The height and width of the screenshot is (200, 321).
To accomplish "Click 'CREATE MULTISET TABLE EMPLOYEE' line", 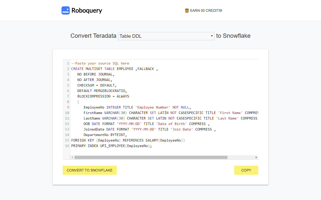I will [115, 69].
